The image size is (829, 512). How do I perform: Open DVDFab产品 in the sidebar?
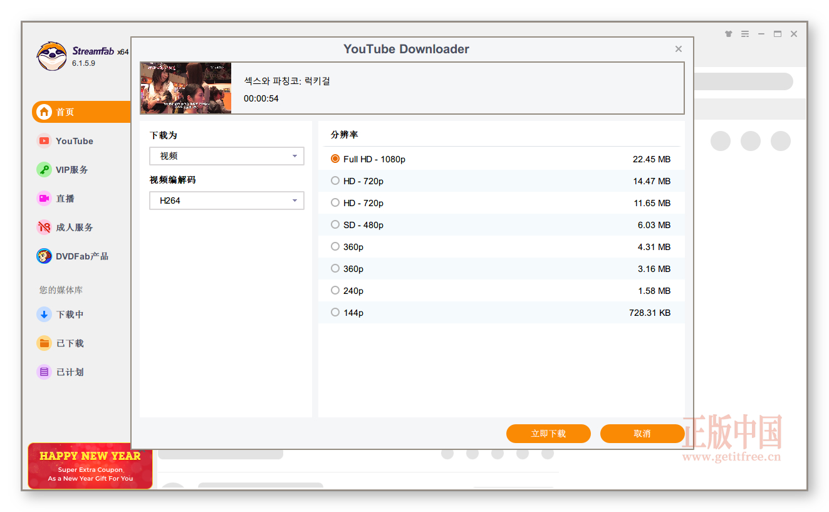click(x=81, y=256)
